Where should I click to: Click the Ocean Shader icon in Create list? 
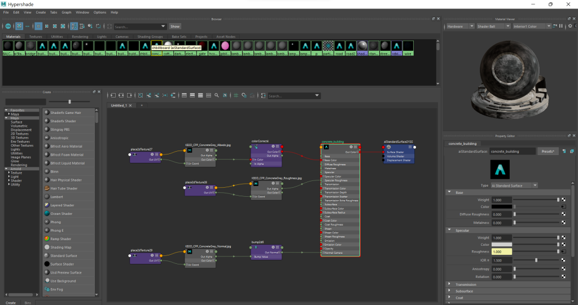point(47,213)
